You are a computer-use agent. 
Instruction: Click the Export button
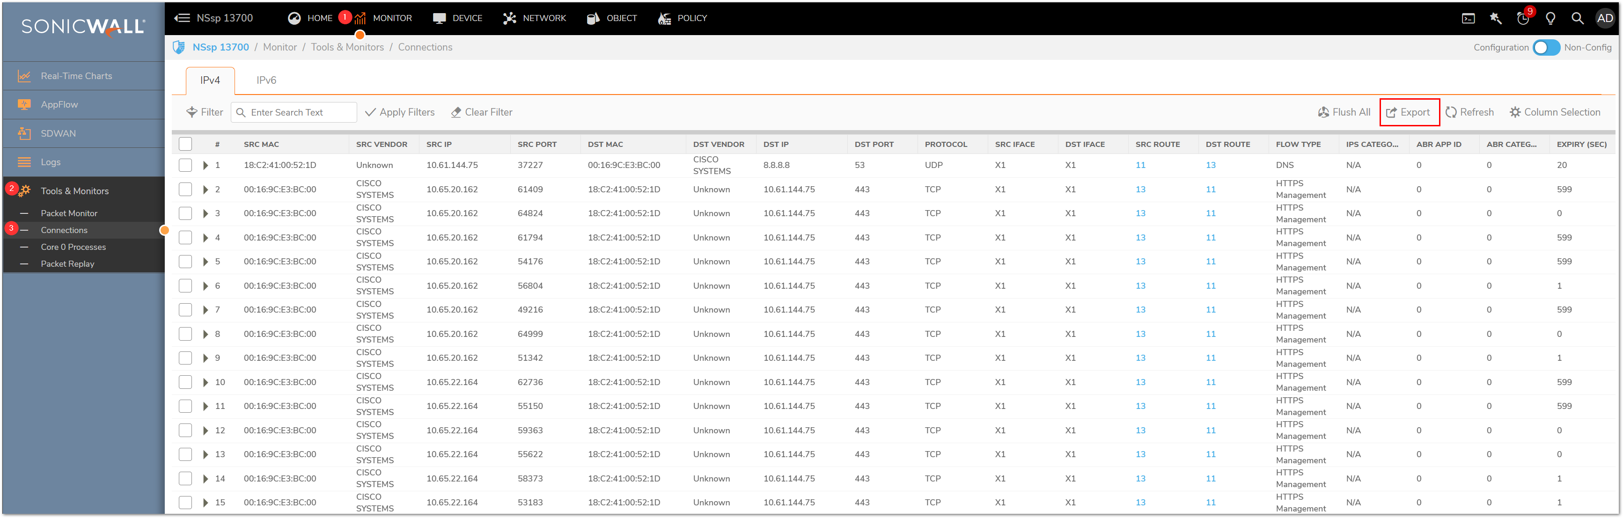pos(1408,112)
